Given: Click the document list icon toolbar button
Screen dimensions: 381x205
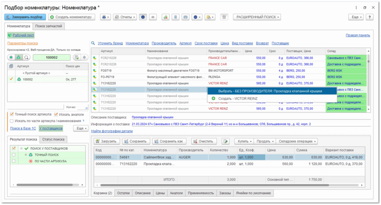Looking at the screenshot, I should click(175, 17).
